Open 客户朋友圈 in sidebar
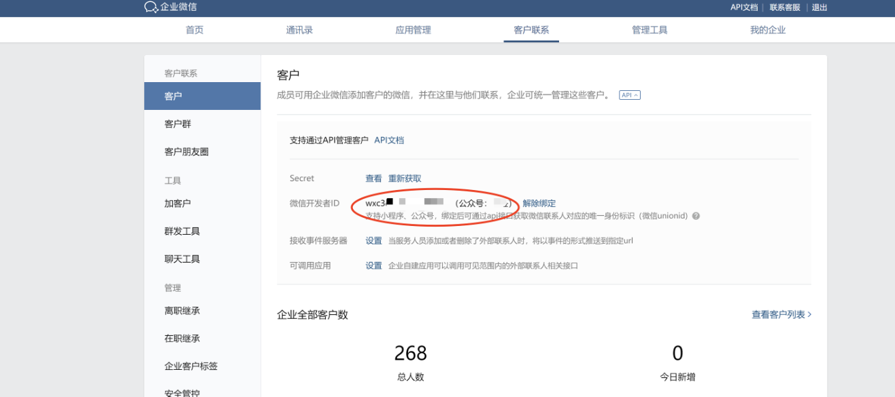The width and height of the screenshot is (895, 397). (186, 152)
